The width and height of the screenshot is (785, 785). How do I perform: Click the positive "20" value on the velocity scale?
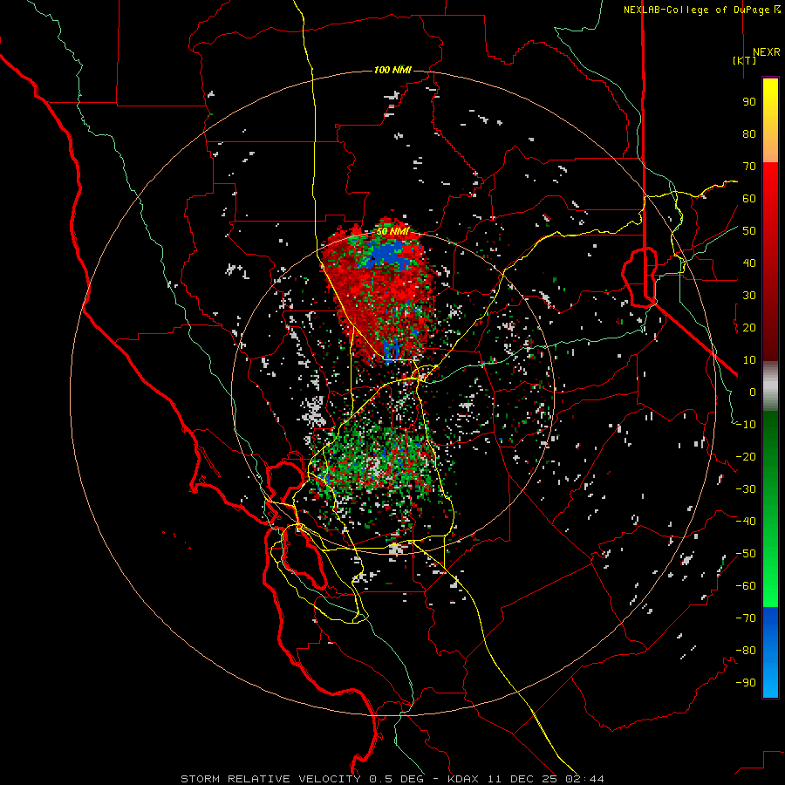click(749, 327)
